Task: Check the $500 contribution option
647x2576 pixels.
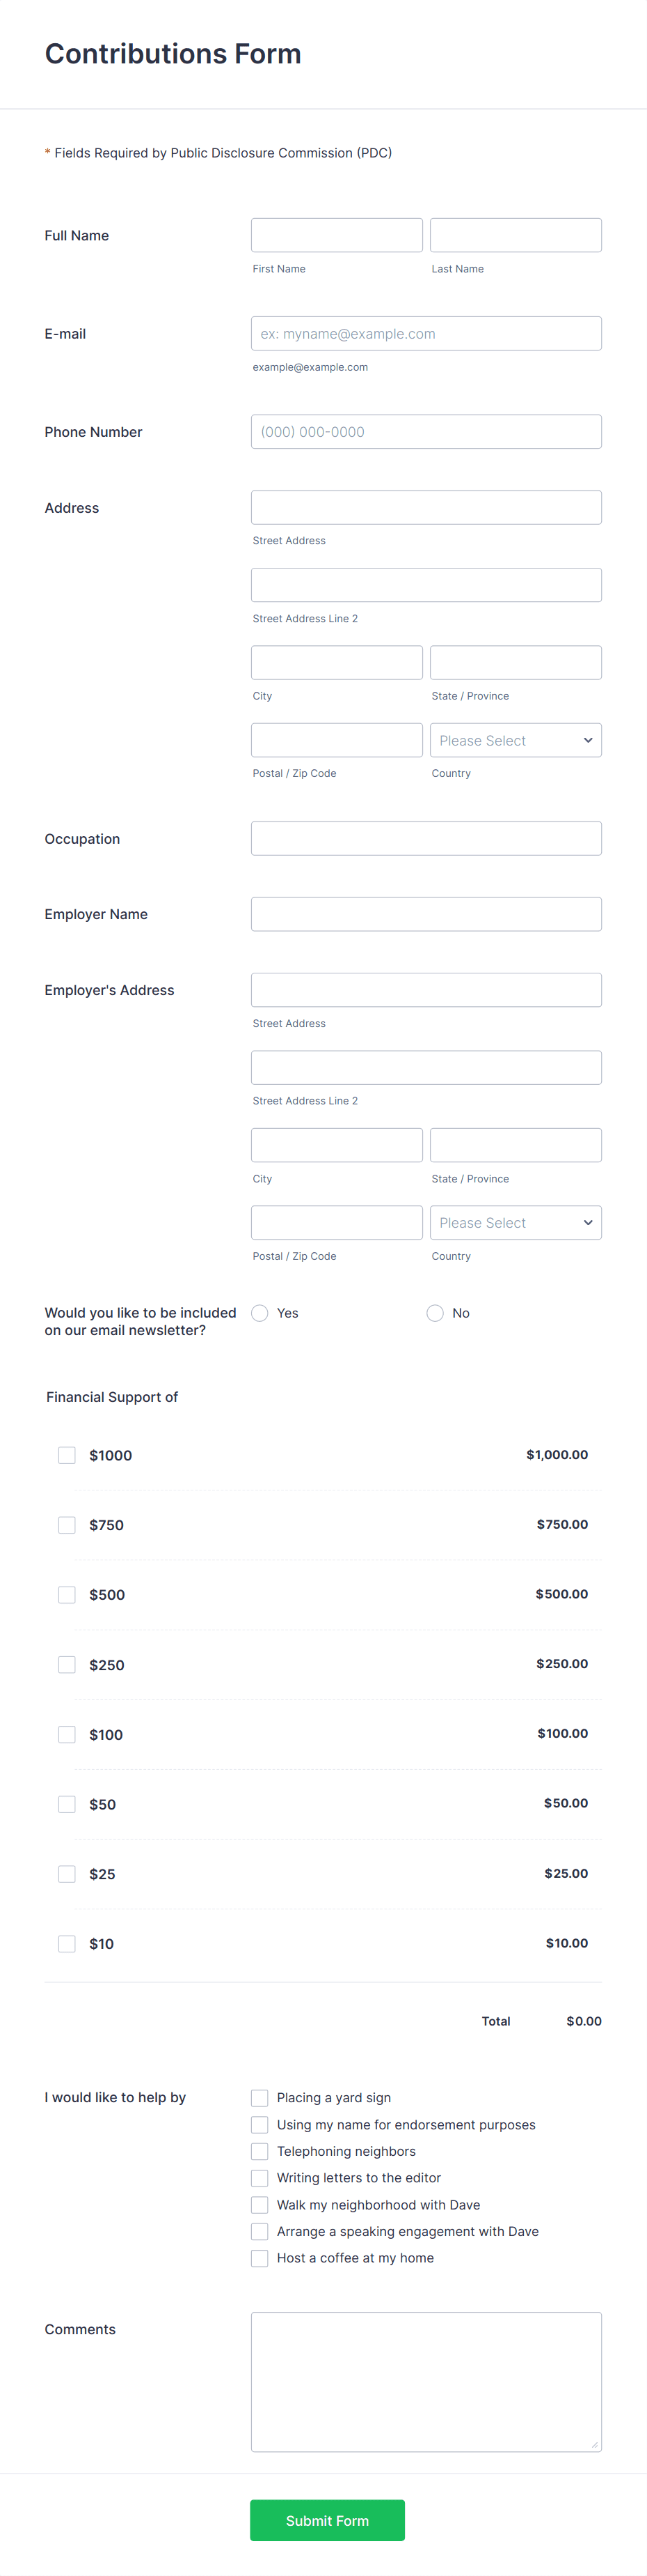Action: coord(67,1595)
